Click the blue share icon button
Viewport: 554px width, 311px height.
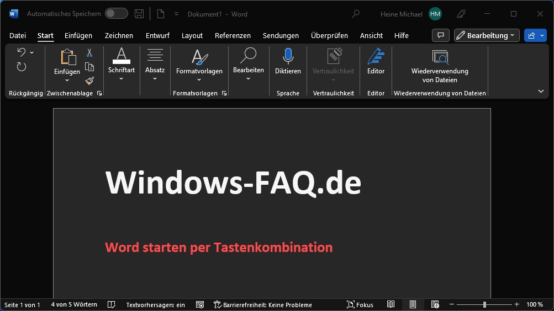pos(531,35)
